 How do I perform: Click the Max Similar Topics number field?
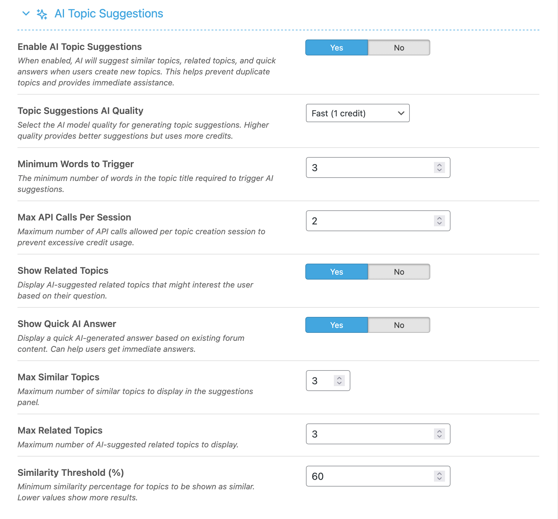point(319,381)
